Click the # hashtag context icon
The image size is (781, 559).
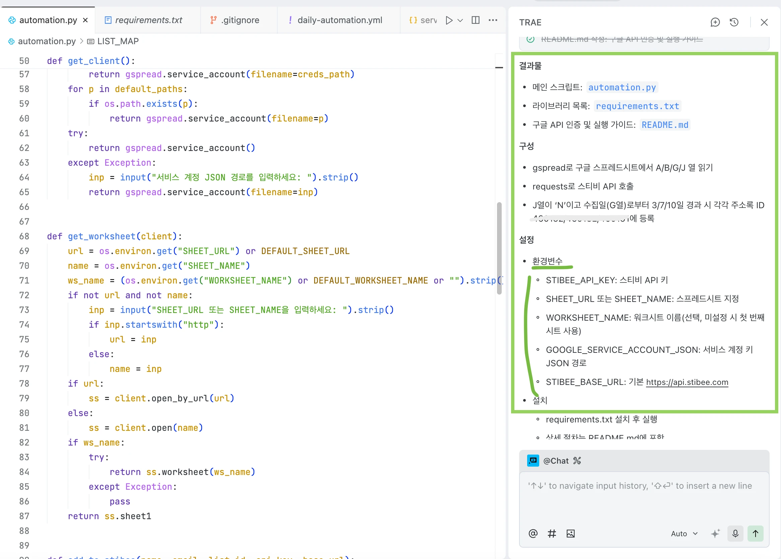(x=552, y=534)
